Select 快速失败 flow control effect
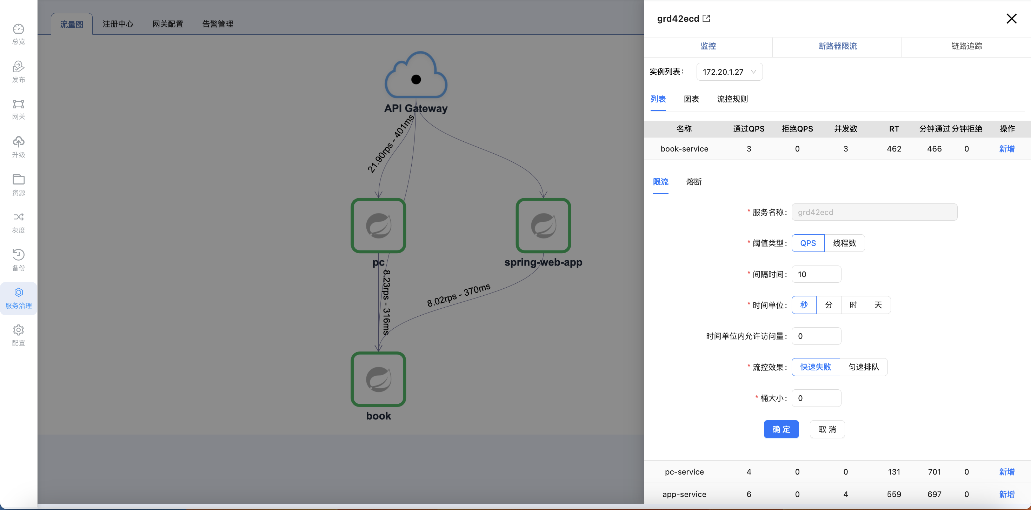This screenshot has height=510, width=1031. click(816, 367)
